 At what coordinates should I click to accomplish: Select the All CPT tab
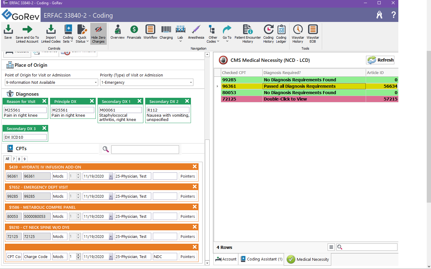[7, 159]
